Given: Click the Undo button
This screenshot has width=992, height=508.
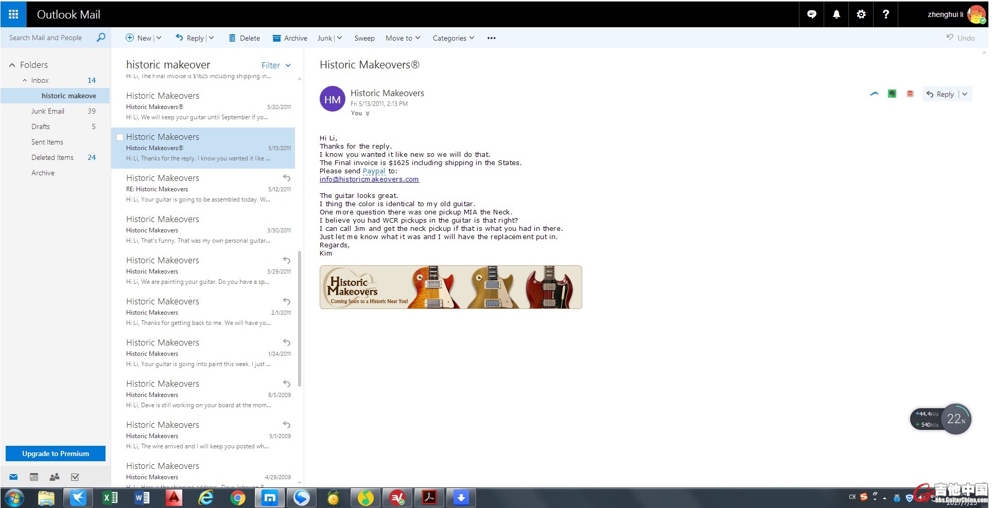Looking at the screenshot, I should tap(961, 38).
